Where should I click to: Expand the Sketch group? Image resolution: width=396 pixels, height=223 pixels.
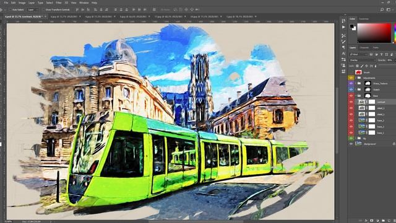[356, 89]
